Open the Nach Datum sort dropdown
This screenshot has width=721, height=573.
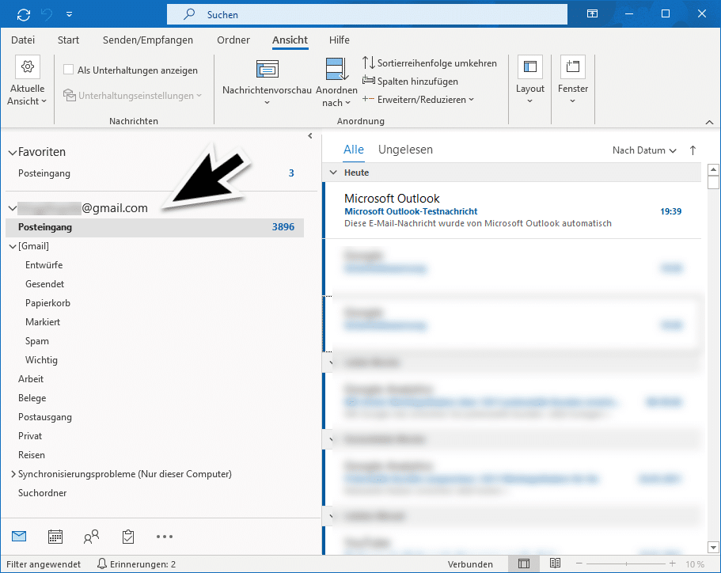(x=644, y=150)
